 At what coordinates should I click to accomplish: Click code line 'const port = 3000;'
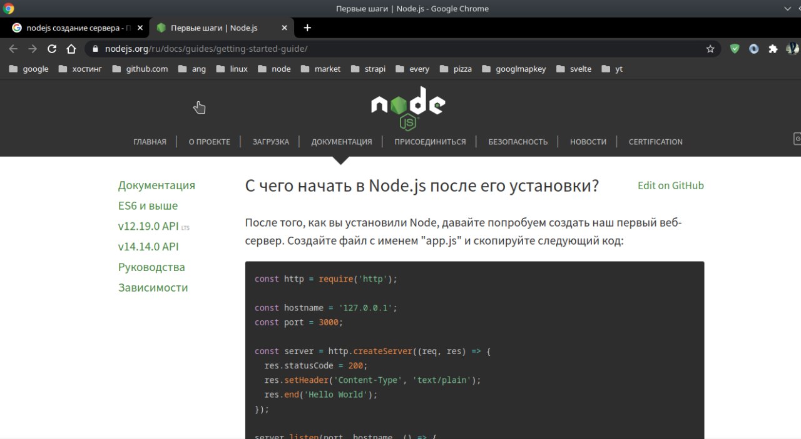tap(299, 322)
